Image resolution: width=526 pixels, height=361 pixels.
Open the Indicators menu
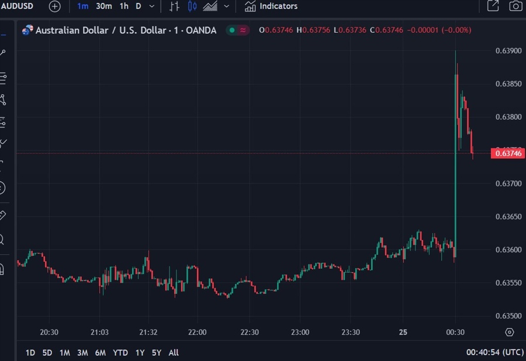[271, 6]
